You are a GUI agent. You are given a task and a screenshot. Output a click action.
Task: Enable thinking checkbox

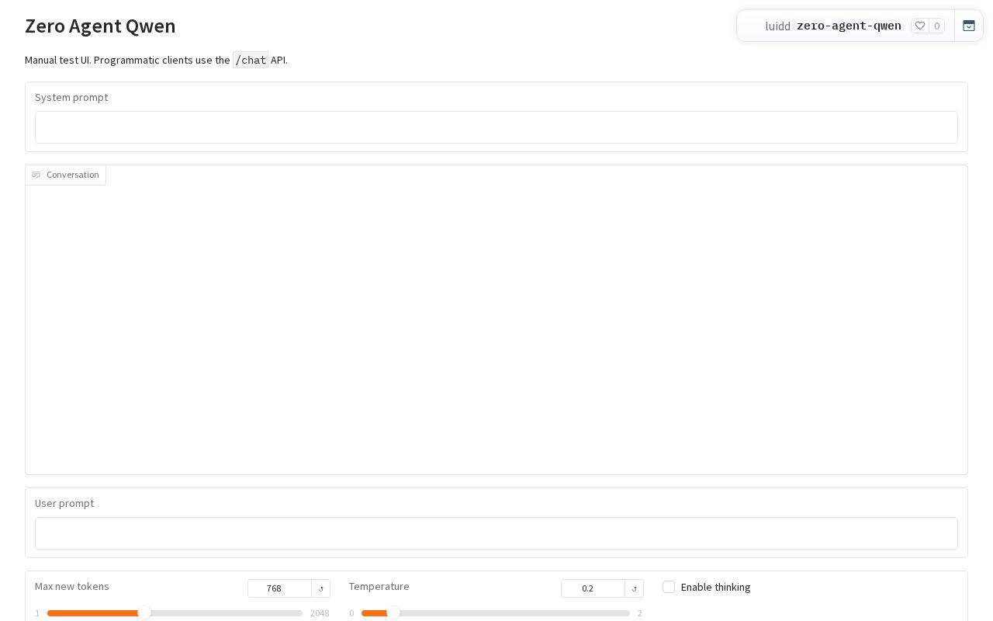669,587
